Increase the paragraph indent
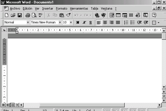Image resolution: width=166 pixels, height=111 pixels. click(x=146, y=23)
